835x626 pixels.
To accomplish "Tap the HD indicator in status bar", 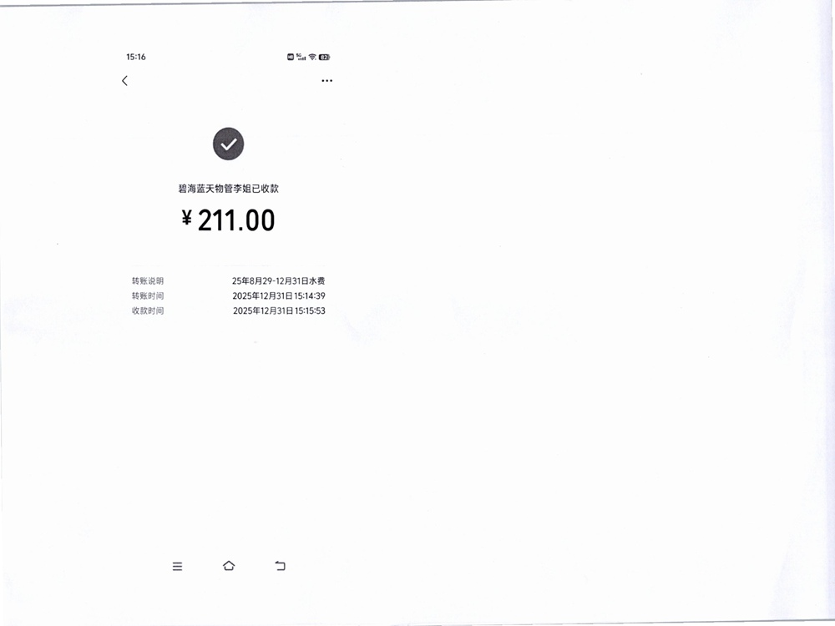I will click(x=291, y=57).
